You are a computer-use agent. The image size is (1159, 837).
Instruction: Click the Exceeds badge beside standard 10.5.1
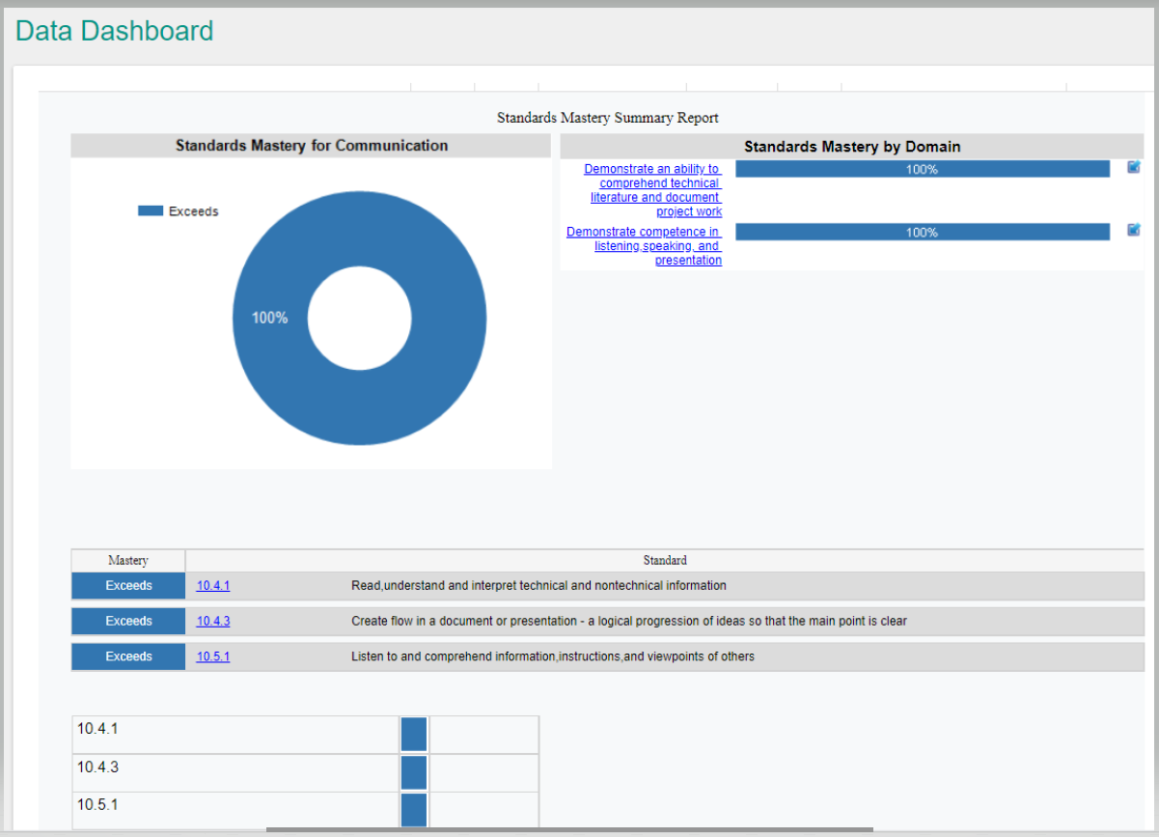(x=128, y=656)
